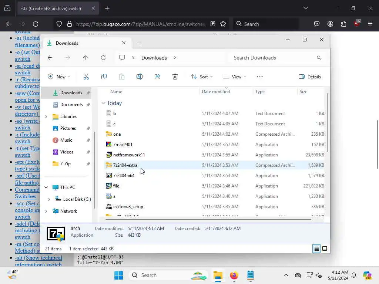This screenshot has width=379, height=284.
Task: Open the View dropdown
Action: point(234,77)
